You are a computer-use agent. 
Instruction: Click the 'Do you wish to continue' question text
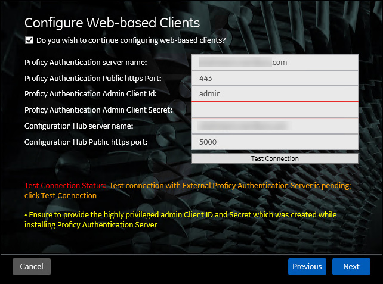131,40
